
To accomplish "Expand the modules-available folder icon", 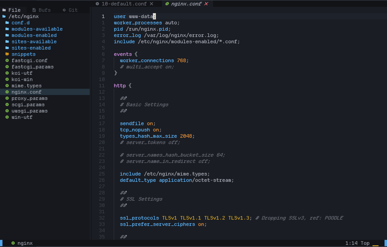I will point(7,29).
